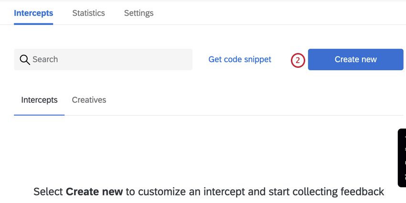Click the bold Create new text in the instructions
The height and width of the screenshot is (203, 406).
94,192
